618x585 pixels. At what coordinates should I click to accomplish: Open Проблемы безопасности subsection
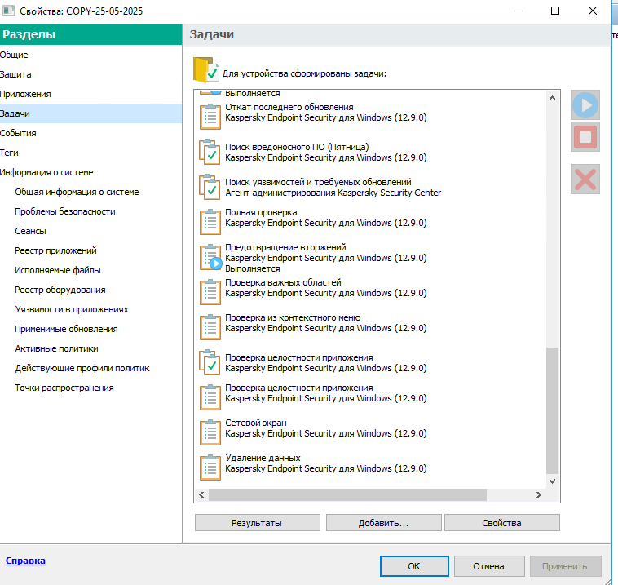click(65, 211)
